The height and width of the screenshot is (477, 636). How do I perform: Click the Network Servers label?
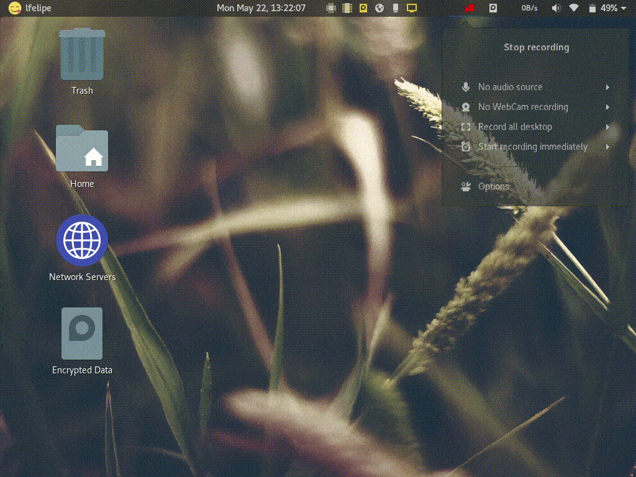click(83, 276)
